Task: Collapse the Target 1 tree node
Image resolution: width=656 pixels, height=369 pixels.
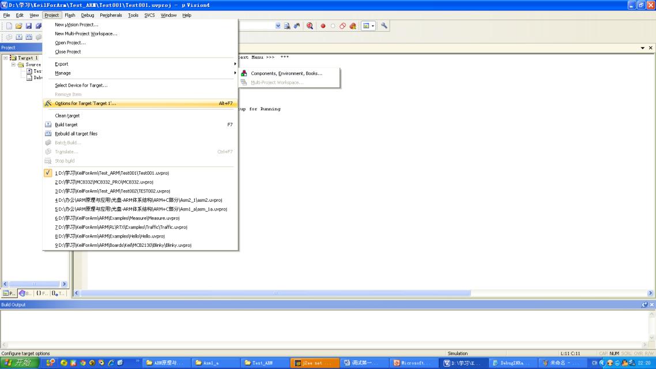Action: tap(5, 58)
